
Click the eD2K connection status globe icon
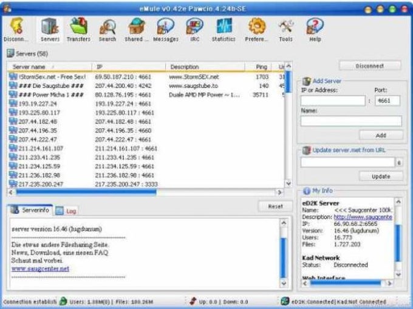285,301
